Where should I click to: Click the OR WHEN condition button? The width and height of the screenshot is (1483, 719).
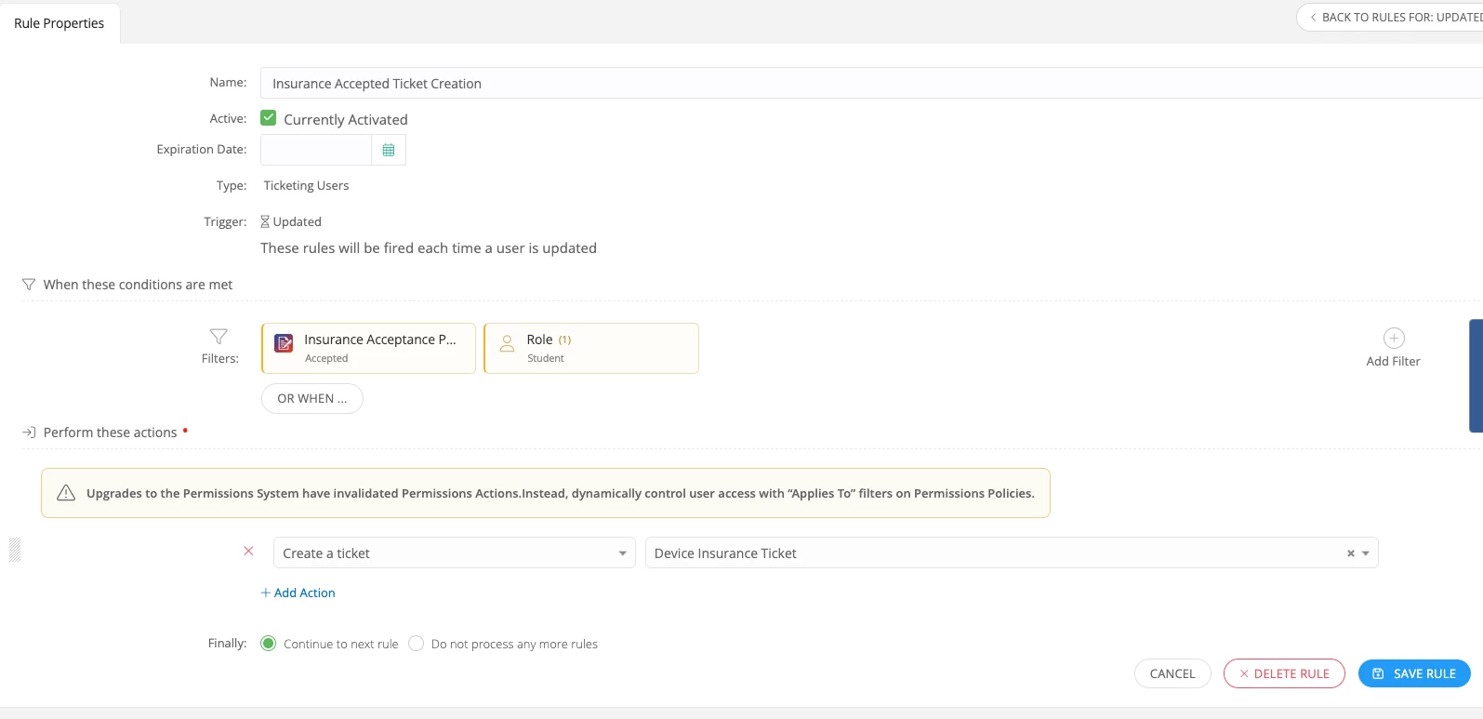[x=312, y=398]
